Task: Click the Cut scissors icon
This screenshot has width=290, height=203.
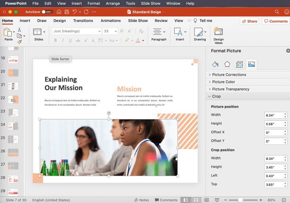Action: tap(19, 30)
